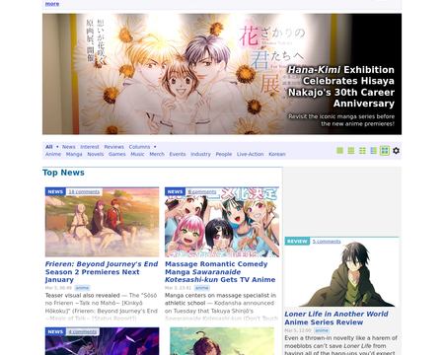Select the fourth layout view icon

374,151
